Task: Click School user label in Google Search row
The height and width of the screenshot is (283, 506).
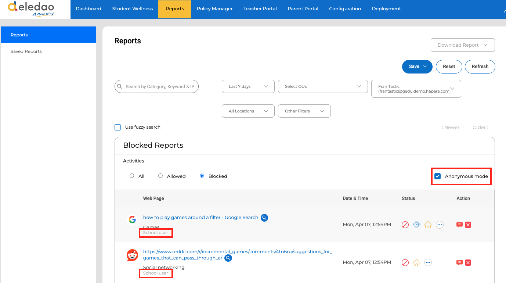Action: [x=156, y=233]
